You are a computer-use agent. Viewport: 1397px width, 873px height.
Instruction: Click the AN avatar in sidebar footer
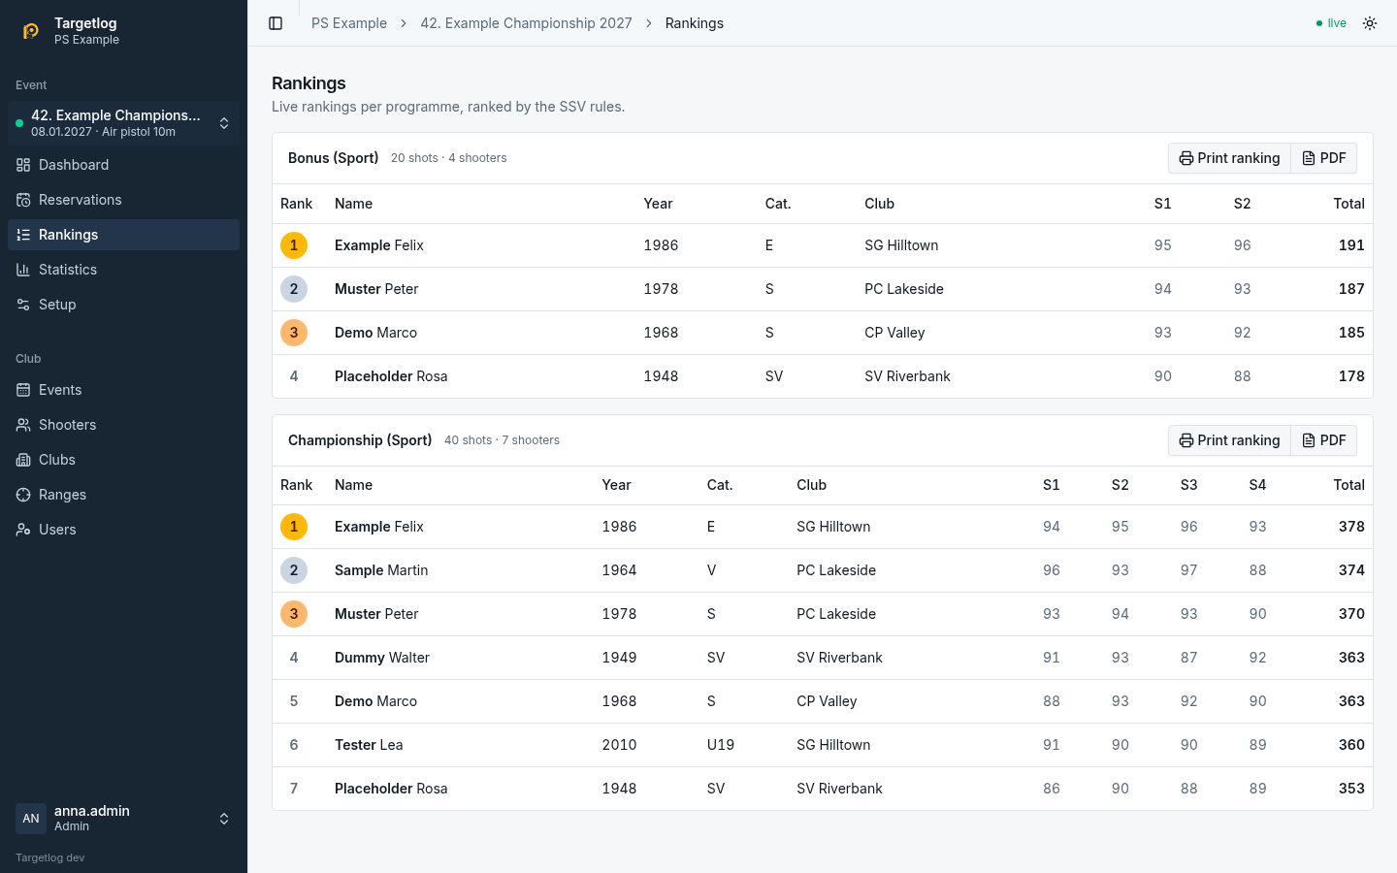pos(31,819)
